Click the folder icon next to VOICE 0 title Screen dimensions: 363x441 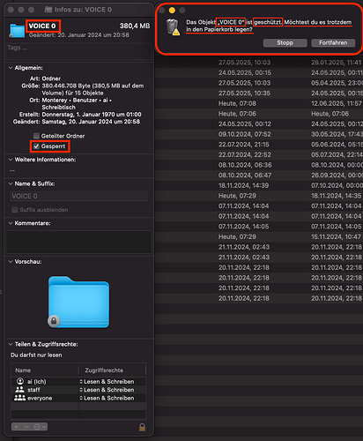(17, 31)
